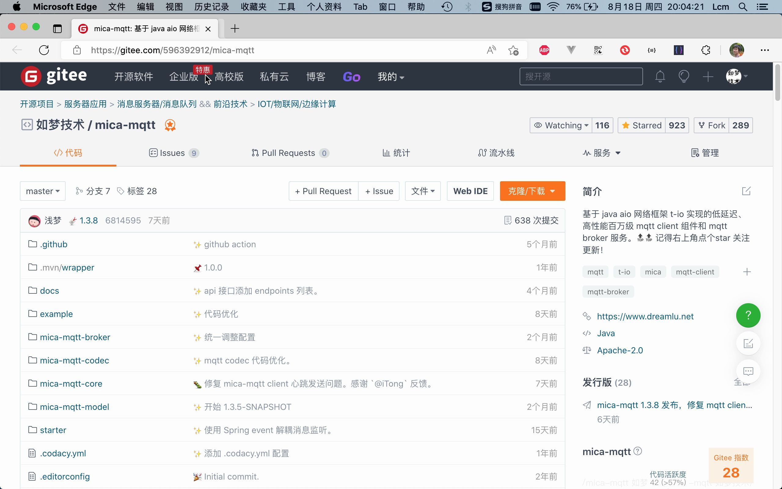This screenshot has height=489, width=782.
Task: Open the QR code extension icon
Action: [598, 50]
